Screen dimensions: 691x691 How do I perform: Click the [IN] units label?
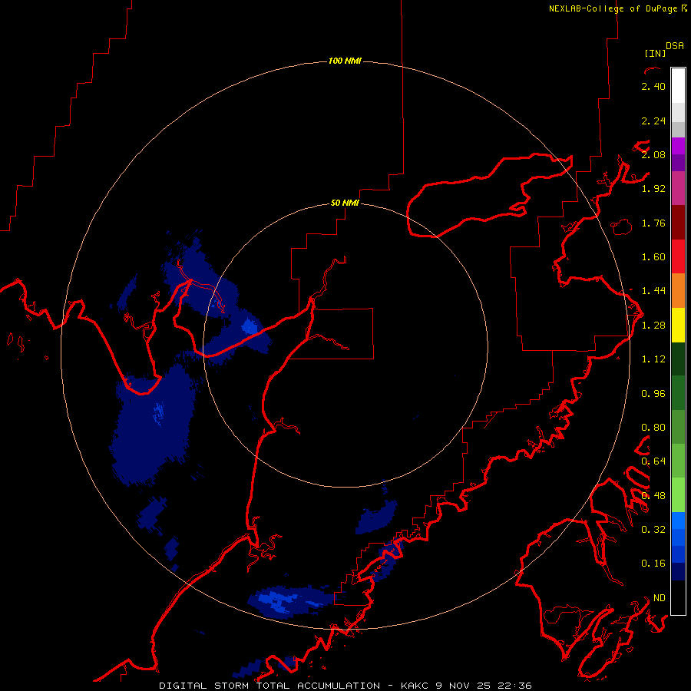(655, 53)
